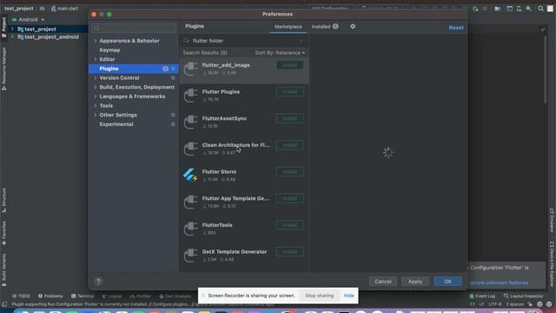
Task: Expand test_project_android tree node
Action: 12,37
